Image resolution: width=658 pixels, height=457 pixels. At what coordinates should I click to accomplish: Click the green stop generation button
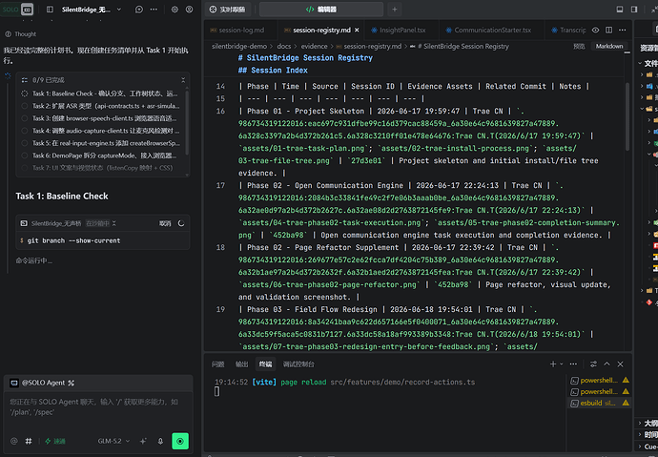pyautogui.click(x=180, y=441)
